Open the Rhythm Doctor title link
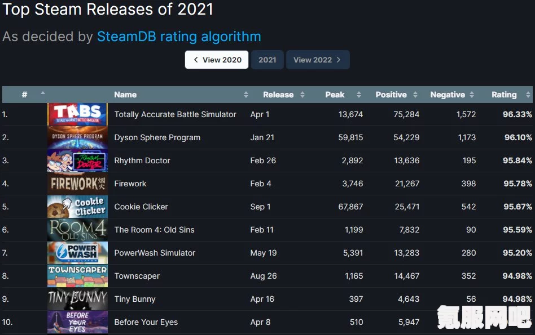Viewport: 535px width, 335px height. click(142, 160)
